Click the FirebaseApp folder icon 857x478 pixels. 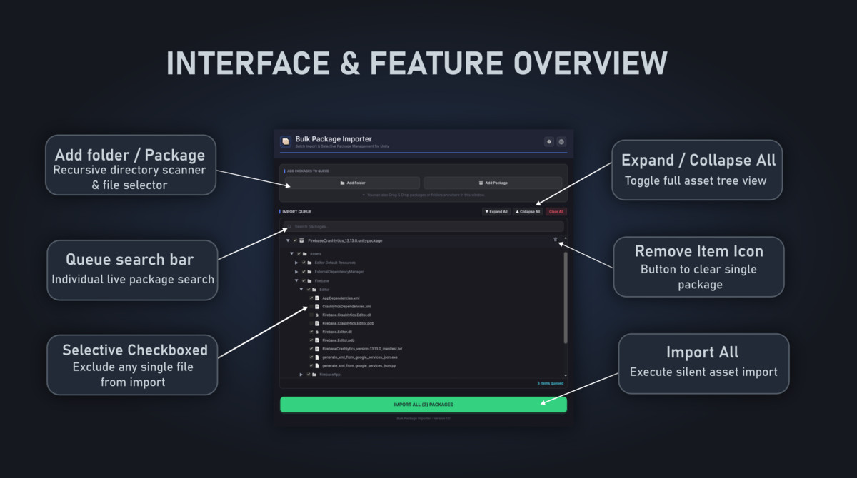click(x=314, y=374)
